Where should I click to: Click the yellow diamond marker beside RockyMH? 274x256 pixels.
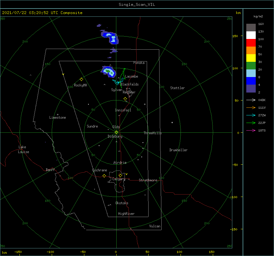pyautogui.click(x=81, y=79)
